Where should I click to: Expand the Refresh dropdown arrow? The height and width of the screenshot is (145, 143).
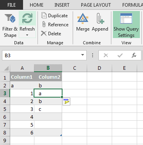click(x=27, y=35)
